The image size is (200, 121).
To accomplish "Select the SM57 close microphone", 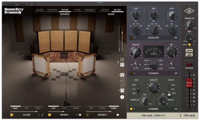I will coord(15,108).
